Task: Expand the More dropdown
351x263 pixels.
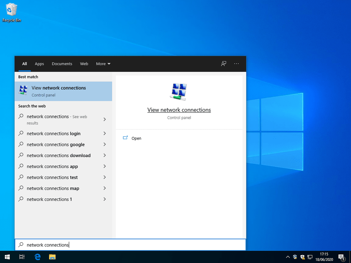Action: point(103,64)
